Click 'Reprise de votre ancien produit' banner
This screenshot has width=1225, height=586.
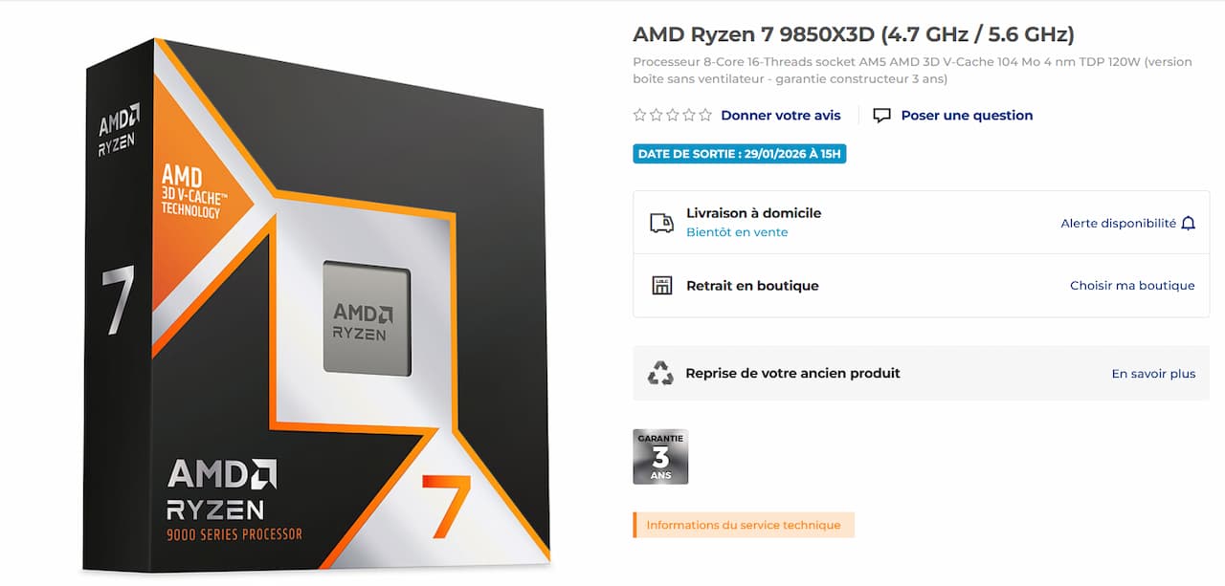coord(922,373)
